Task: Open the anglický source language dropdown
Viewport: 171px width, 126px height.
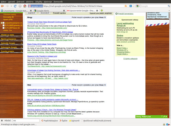Action: (x=31, y=13)
